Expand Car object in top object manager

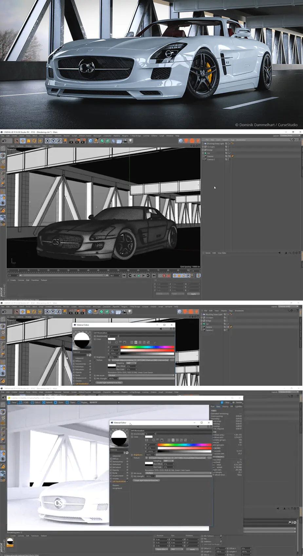click(x=203, y=153)
